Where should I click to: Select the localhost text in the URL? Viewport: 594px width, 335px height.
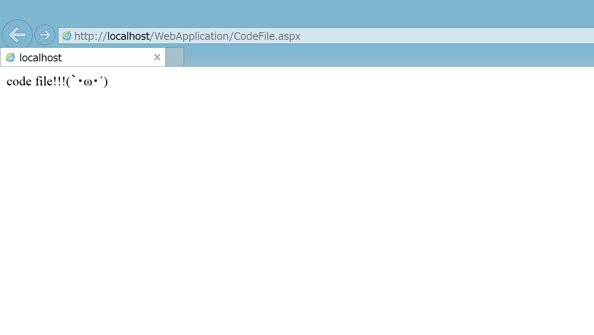(x=129, y=36)
